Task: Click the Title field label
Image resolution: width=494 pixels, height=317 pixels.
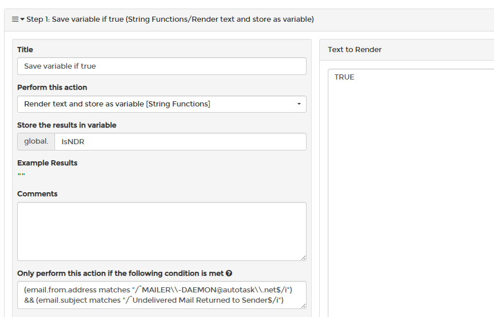Action: pos(25,50)
